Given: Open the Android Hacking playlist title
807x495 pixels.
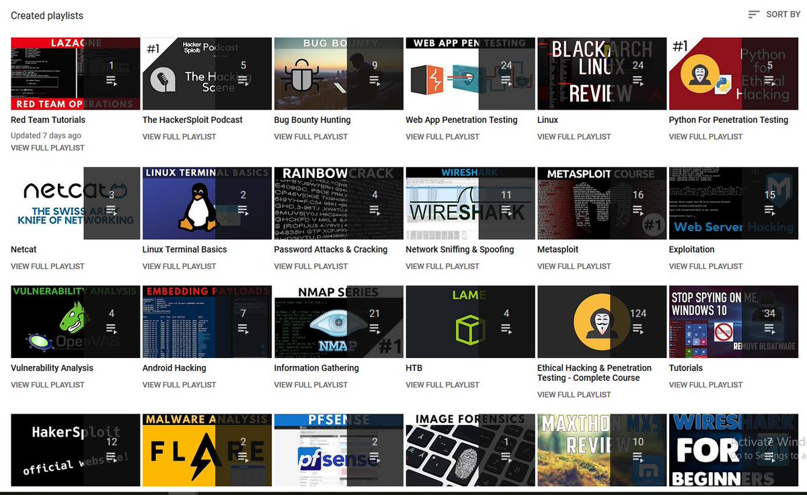Looking at the screenshot, I should tap(174, 368).
